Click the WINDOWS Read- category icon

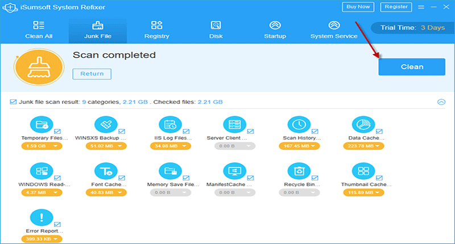tap(42, 171)
